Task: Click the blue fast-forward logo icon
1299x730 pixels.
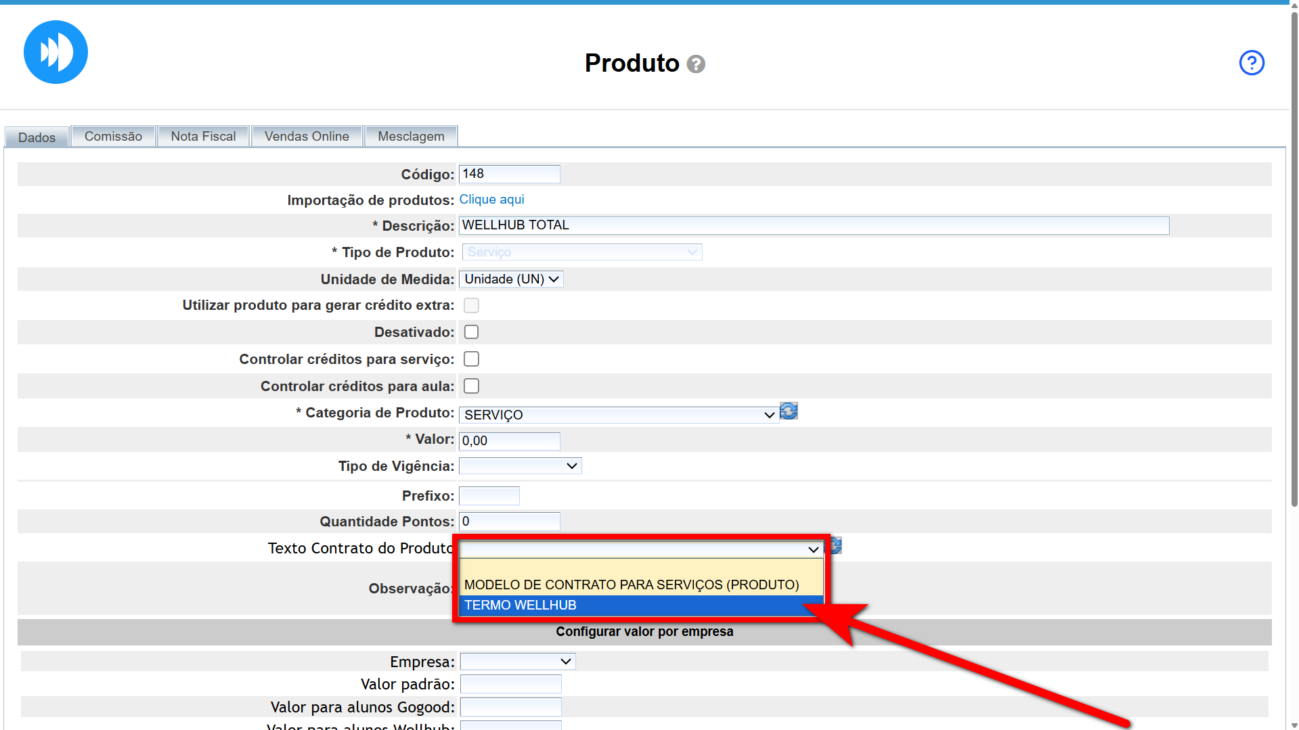Action: (56, 52)
